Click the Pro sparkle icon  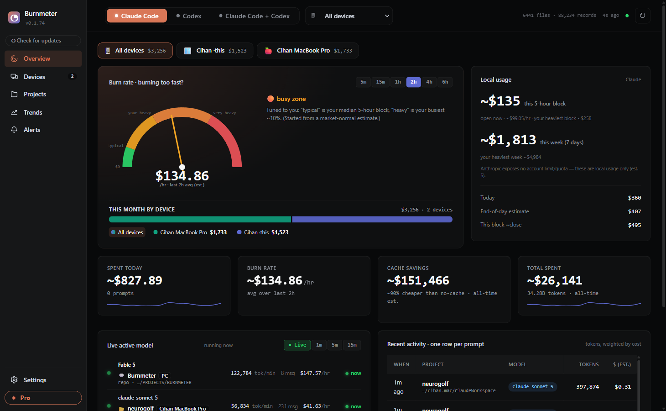pyautogui.click(x=14, y=398)
